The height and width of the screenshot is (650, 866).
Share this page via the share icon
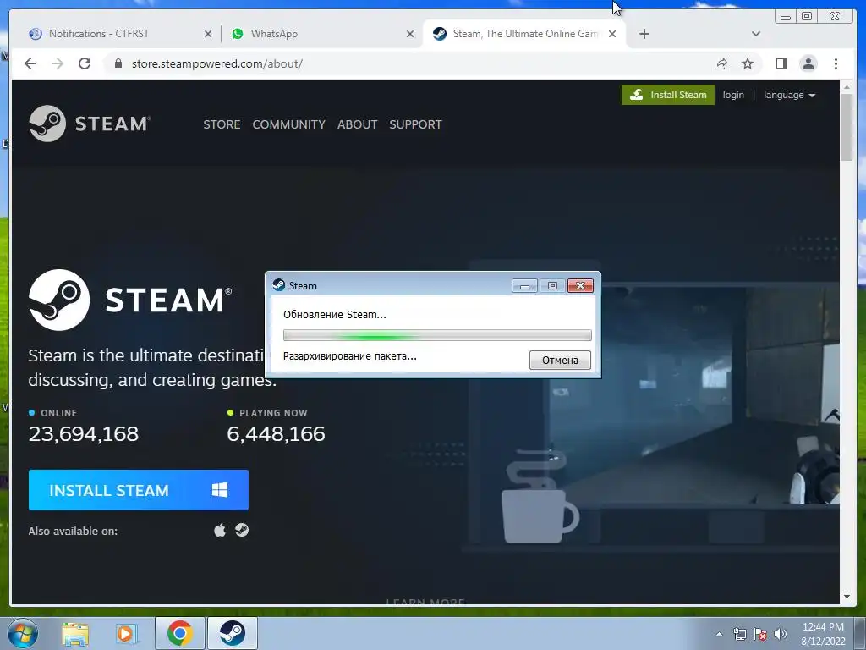click(x=721, y=63)
